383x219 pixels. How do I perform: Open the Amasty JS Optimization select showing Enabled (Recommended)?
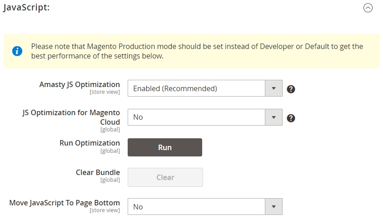(205, 88)
